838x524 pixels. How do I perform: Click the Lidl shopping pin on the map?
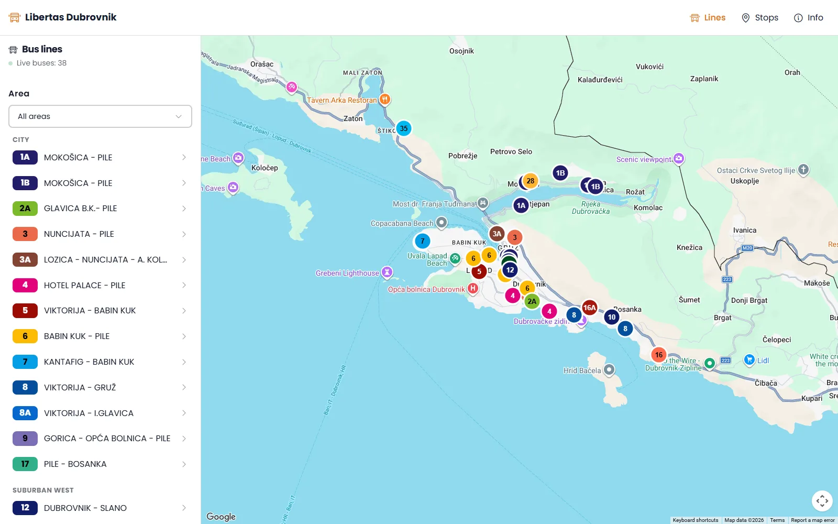tap(749, 359)
